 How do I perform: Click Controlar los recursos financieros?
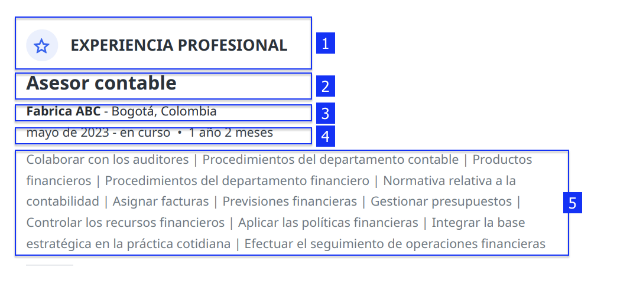125,222
